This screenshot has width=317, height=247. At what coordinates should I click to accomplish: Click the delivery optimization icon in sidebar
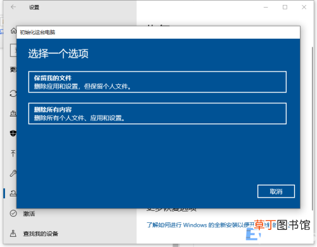13,113
